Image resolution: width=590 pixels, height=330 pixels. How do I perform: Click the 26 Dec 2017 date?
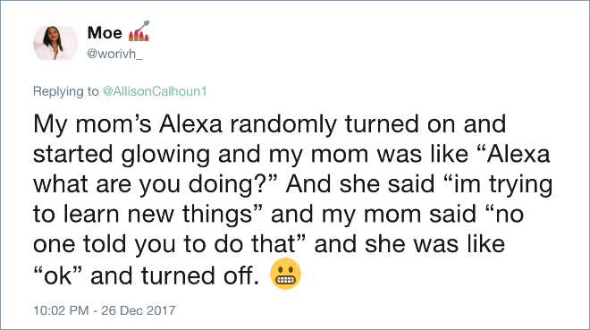point(138,310)
